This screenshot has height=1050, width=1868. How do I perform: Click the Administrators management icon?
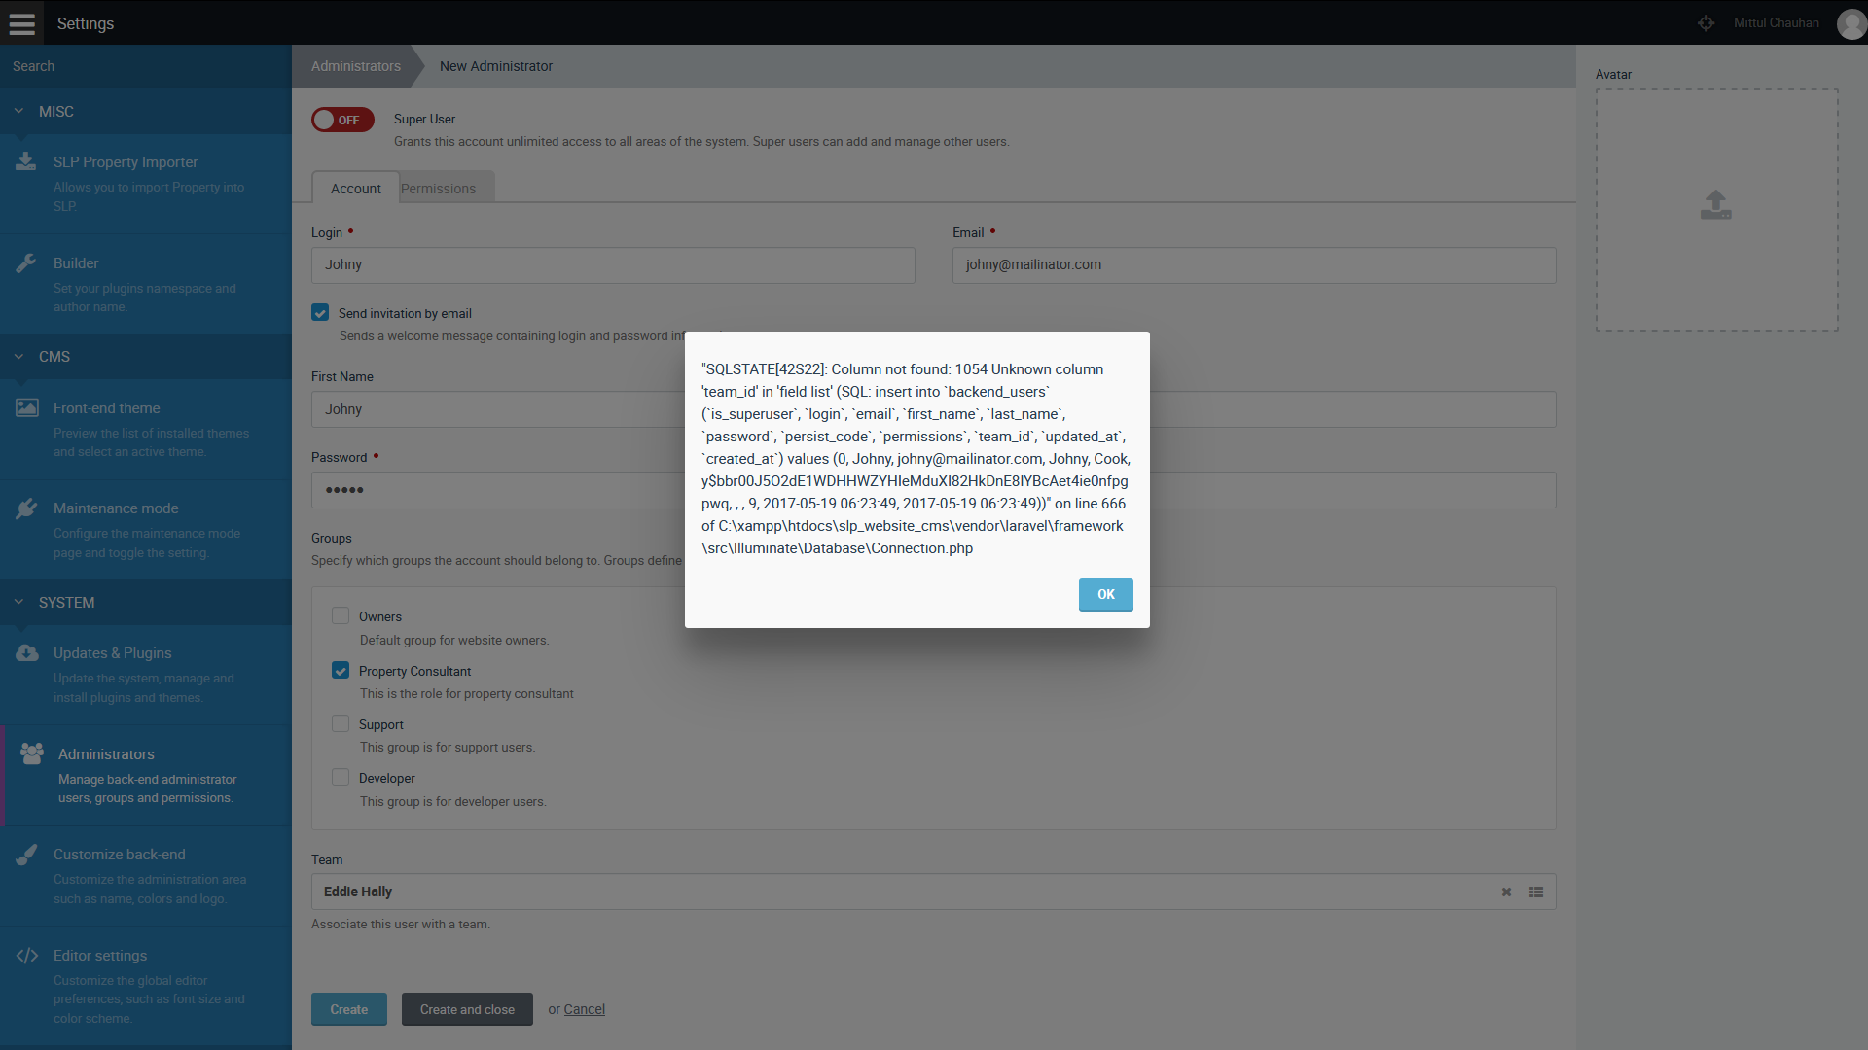(x=31, y=753)
